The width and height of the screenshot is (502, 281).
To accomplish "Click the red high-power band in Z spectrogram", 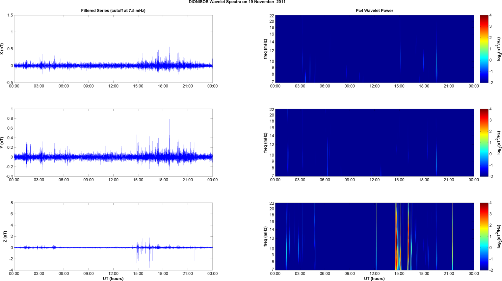I will tap(397, 236).
